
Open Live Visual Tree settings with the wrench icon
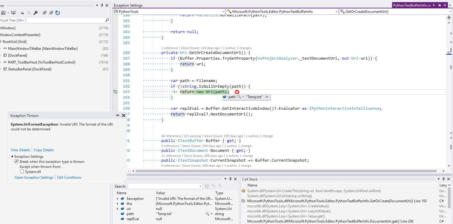tap(36, 13)
